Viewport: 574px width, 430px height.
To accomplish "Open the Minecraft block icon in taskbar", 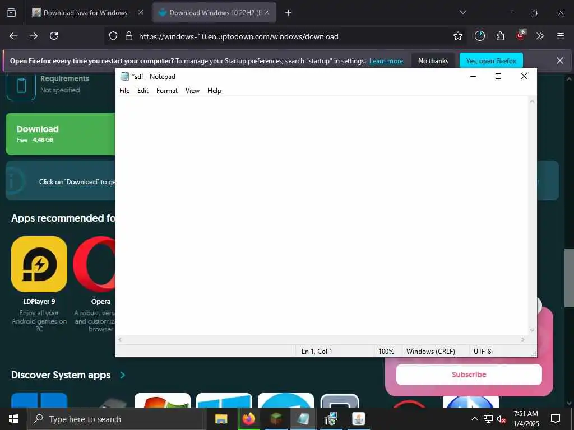I will (276, 419).
